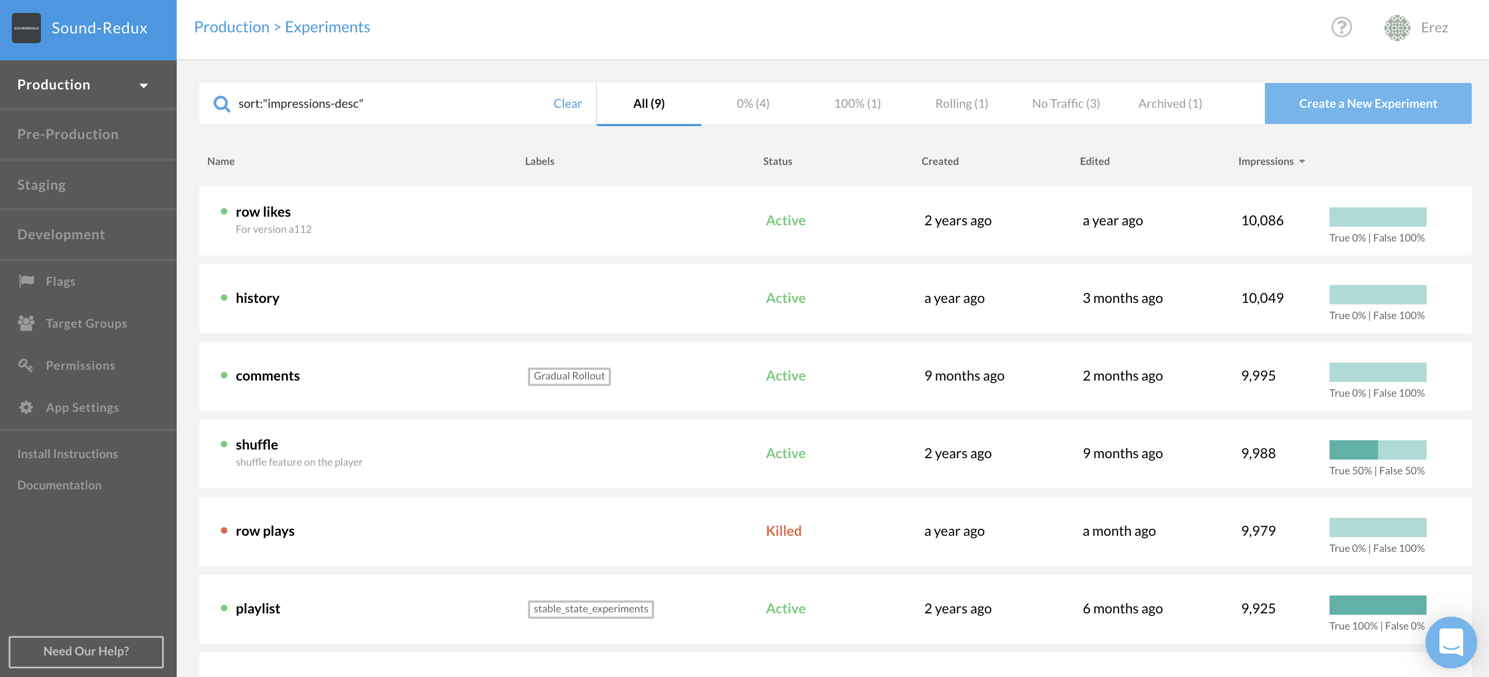Click the green status dot for row likes

click(x=224, y=211)
